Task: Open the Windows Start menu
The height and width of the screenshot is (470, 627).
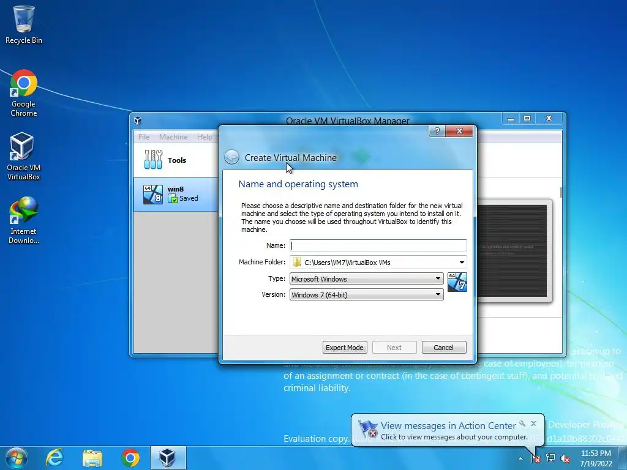Action: [16, 458]
